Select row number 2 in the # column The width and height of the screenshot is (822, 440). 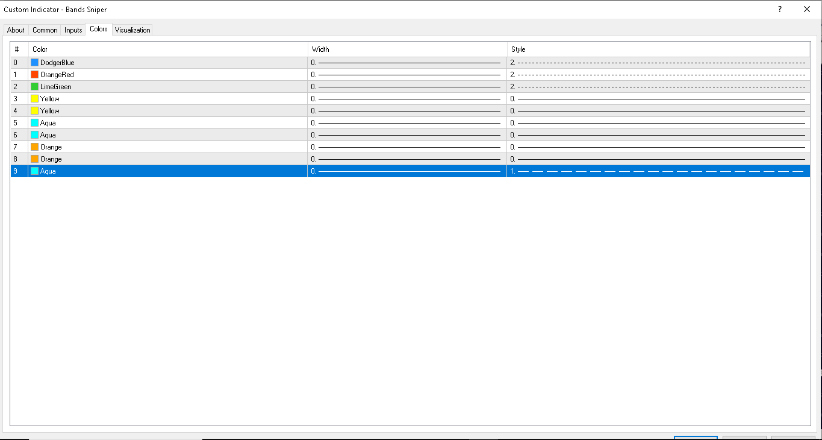(19, 87)
